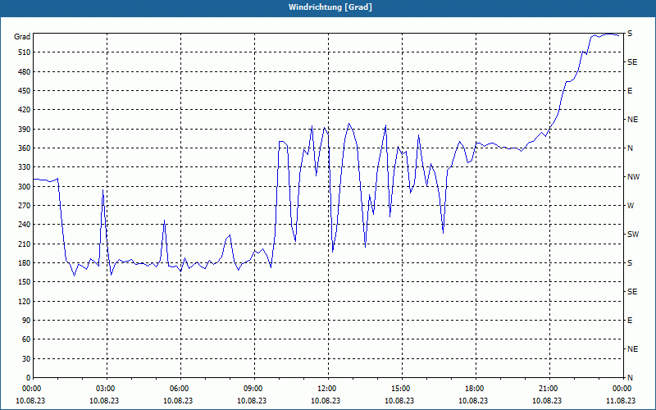Screen dimensions: 656x410
Task: Click the "Grad" unit label on the axis
Action: point(22,37)
